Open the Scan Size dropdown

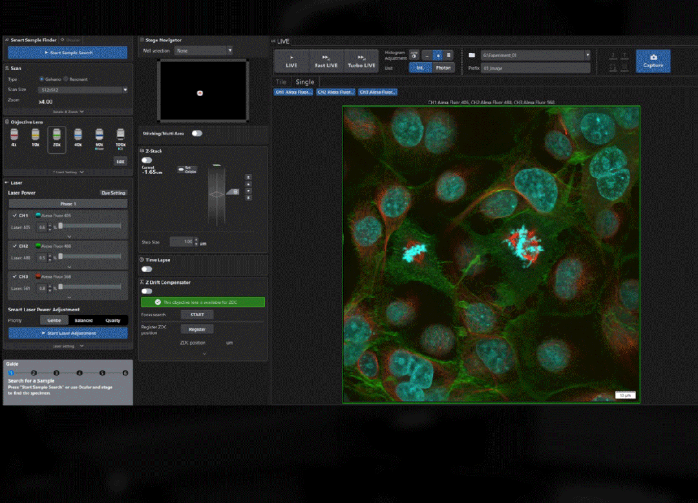(84, 90)
